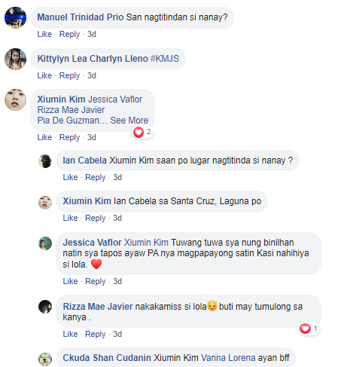Image resolution: width=341 pixels, height=367 pixels.
Task: Like Ian Cabela's reply
Action: (70, 177)
